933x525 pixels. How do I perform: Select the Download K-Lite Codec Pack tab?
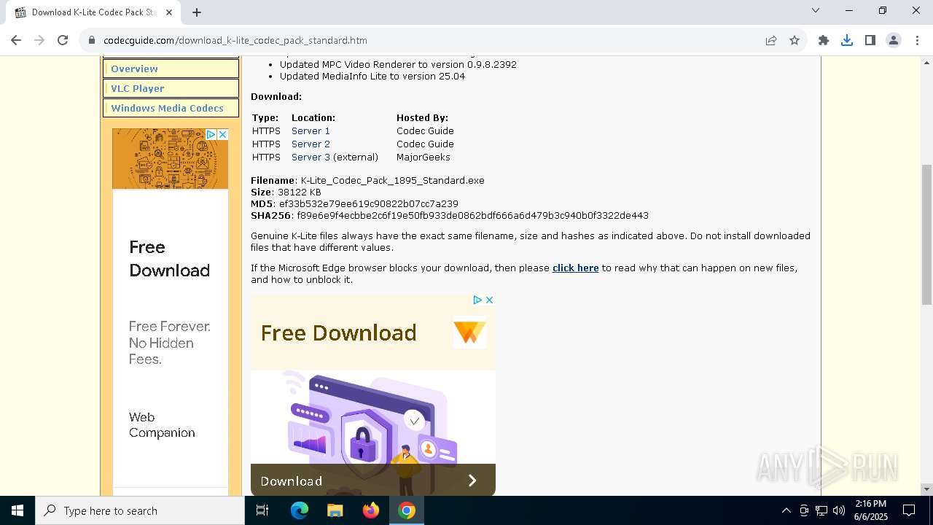93,12
